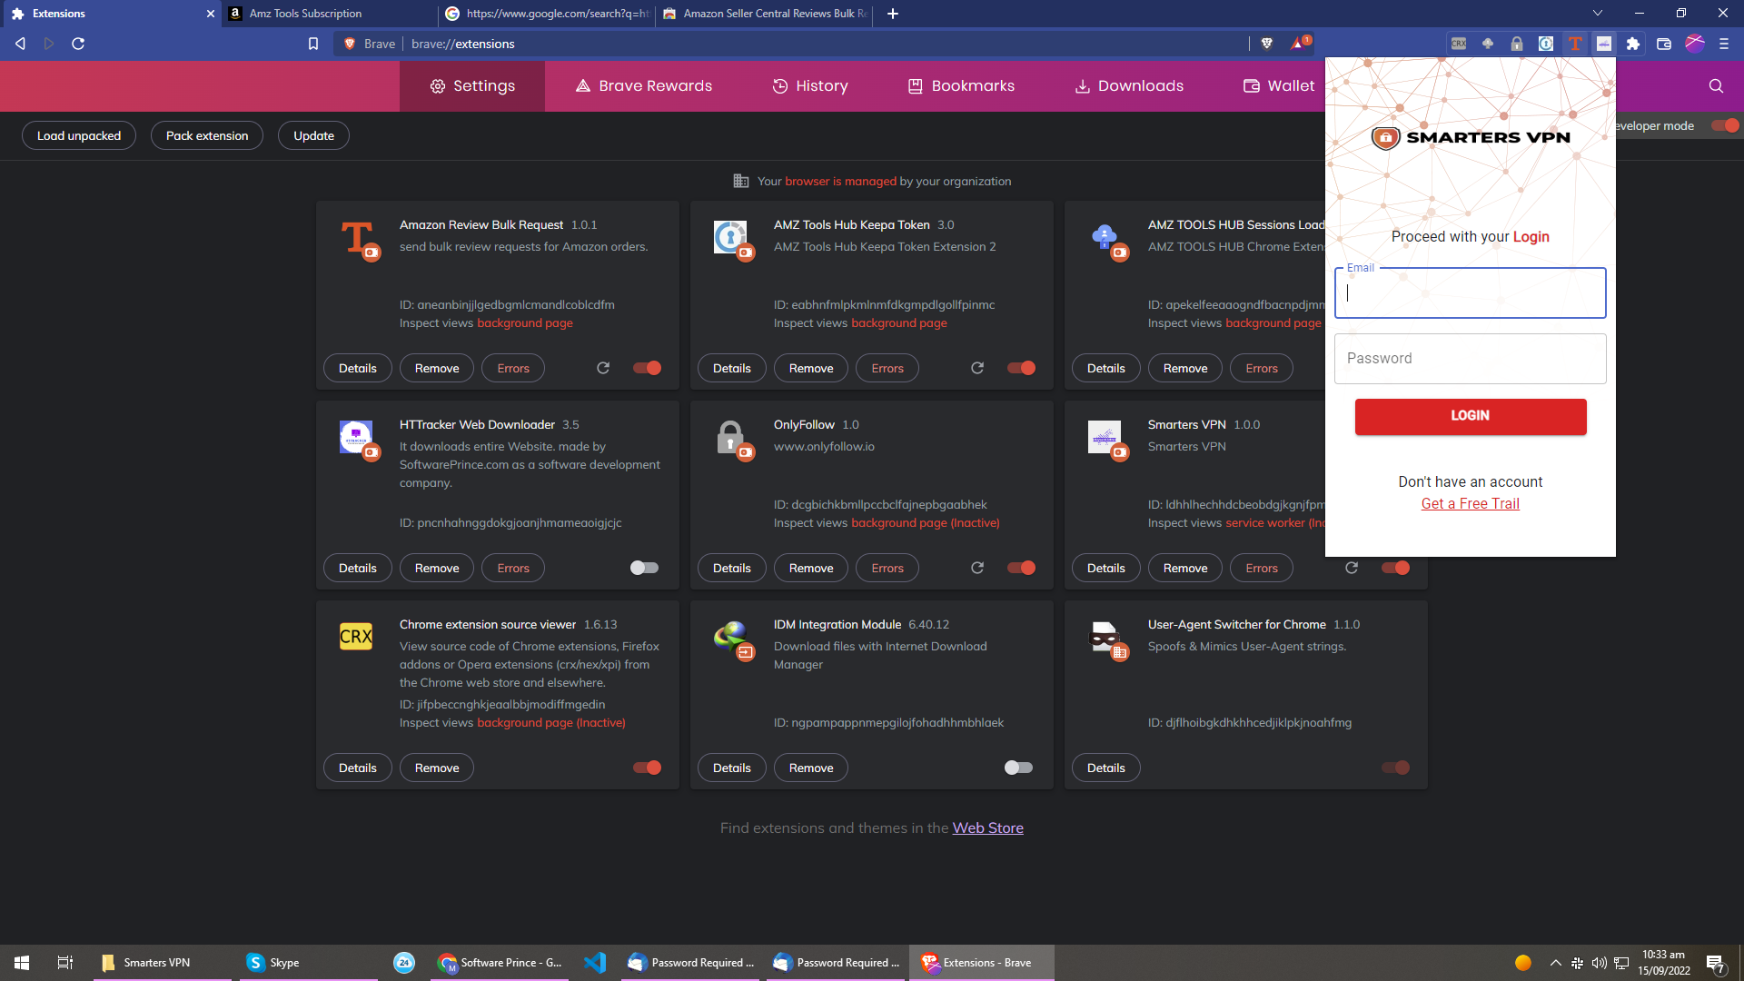Screen dimensions: 1744x981
Task: Open the Brave main hamburger menu
Action: tap(1724, 44)
